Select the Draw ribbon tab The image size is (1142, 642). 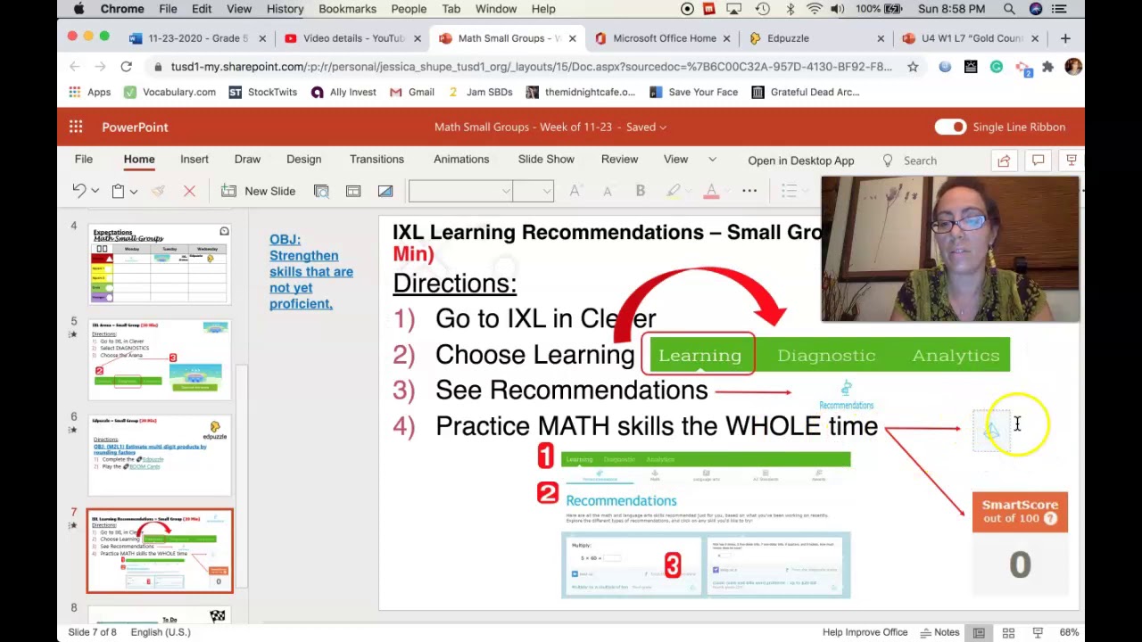[247, 160]
